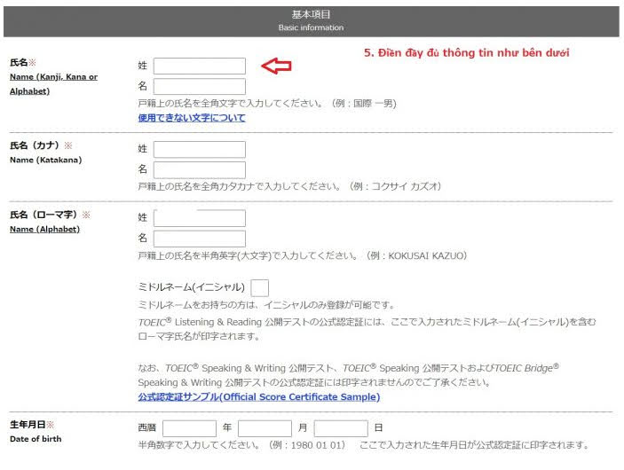624x470 pixels.
Task: Click the birth month field before 月
Action: pos(265,428)
